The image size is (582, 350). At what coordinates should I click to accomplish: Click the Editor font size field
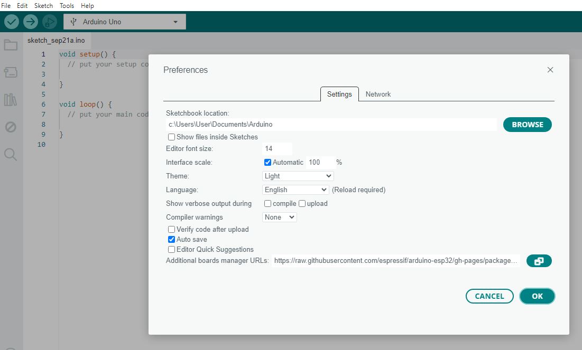coord(278,149)
